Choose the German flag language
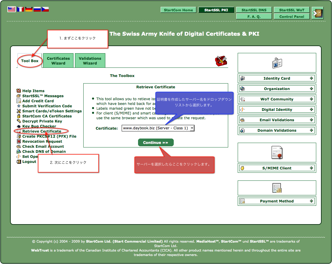The width and height of the screenshot is (332, 264). [x=29, y=9]
